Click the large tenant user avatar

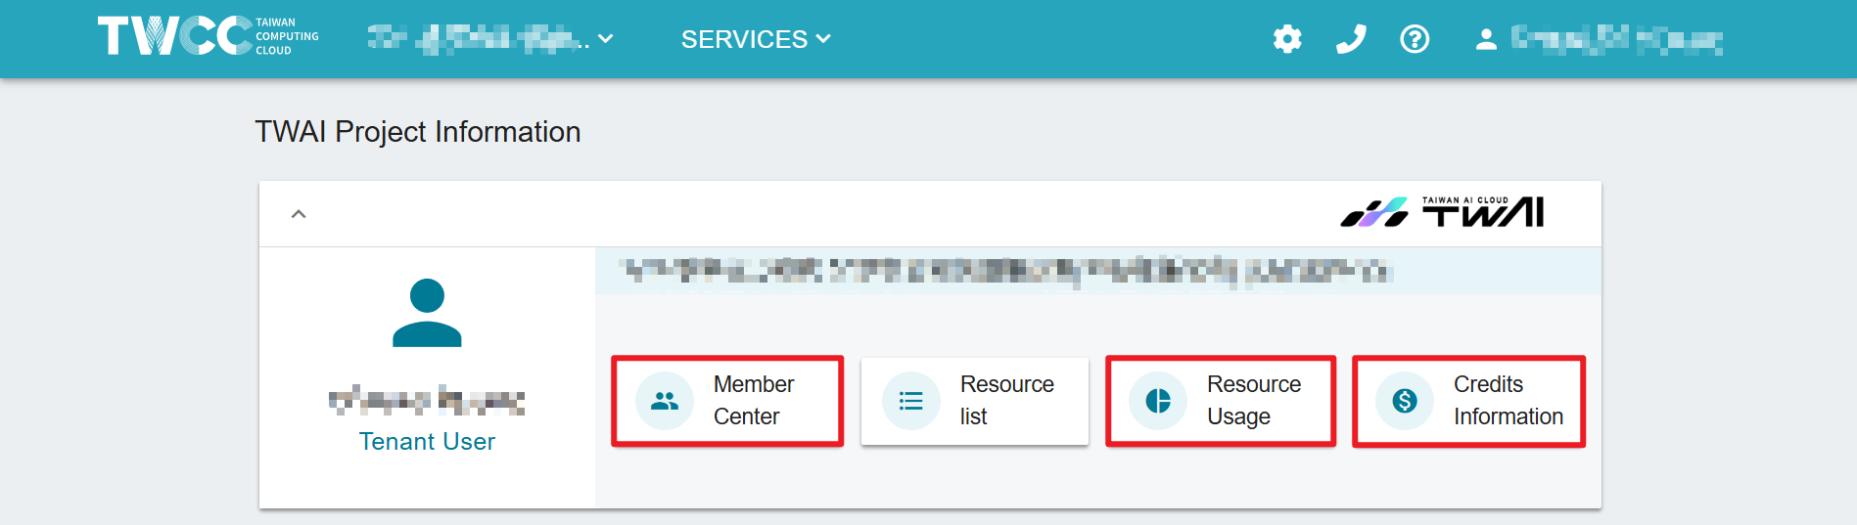[427, 313]
